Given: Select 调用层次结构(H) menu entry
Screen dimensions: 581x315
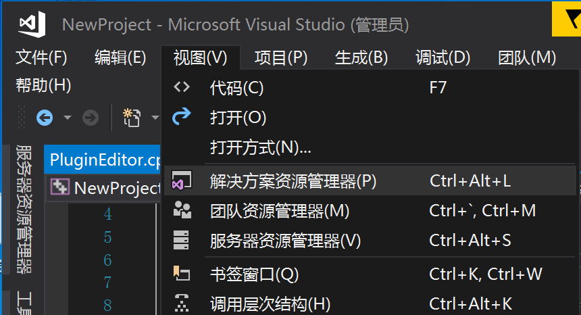Looking at the screenshot, I should tap(270, 304).
